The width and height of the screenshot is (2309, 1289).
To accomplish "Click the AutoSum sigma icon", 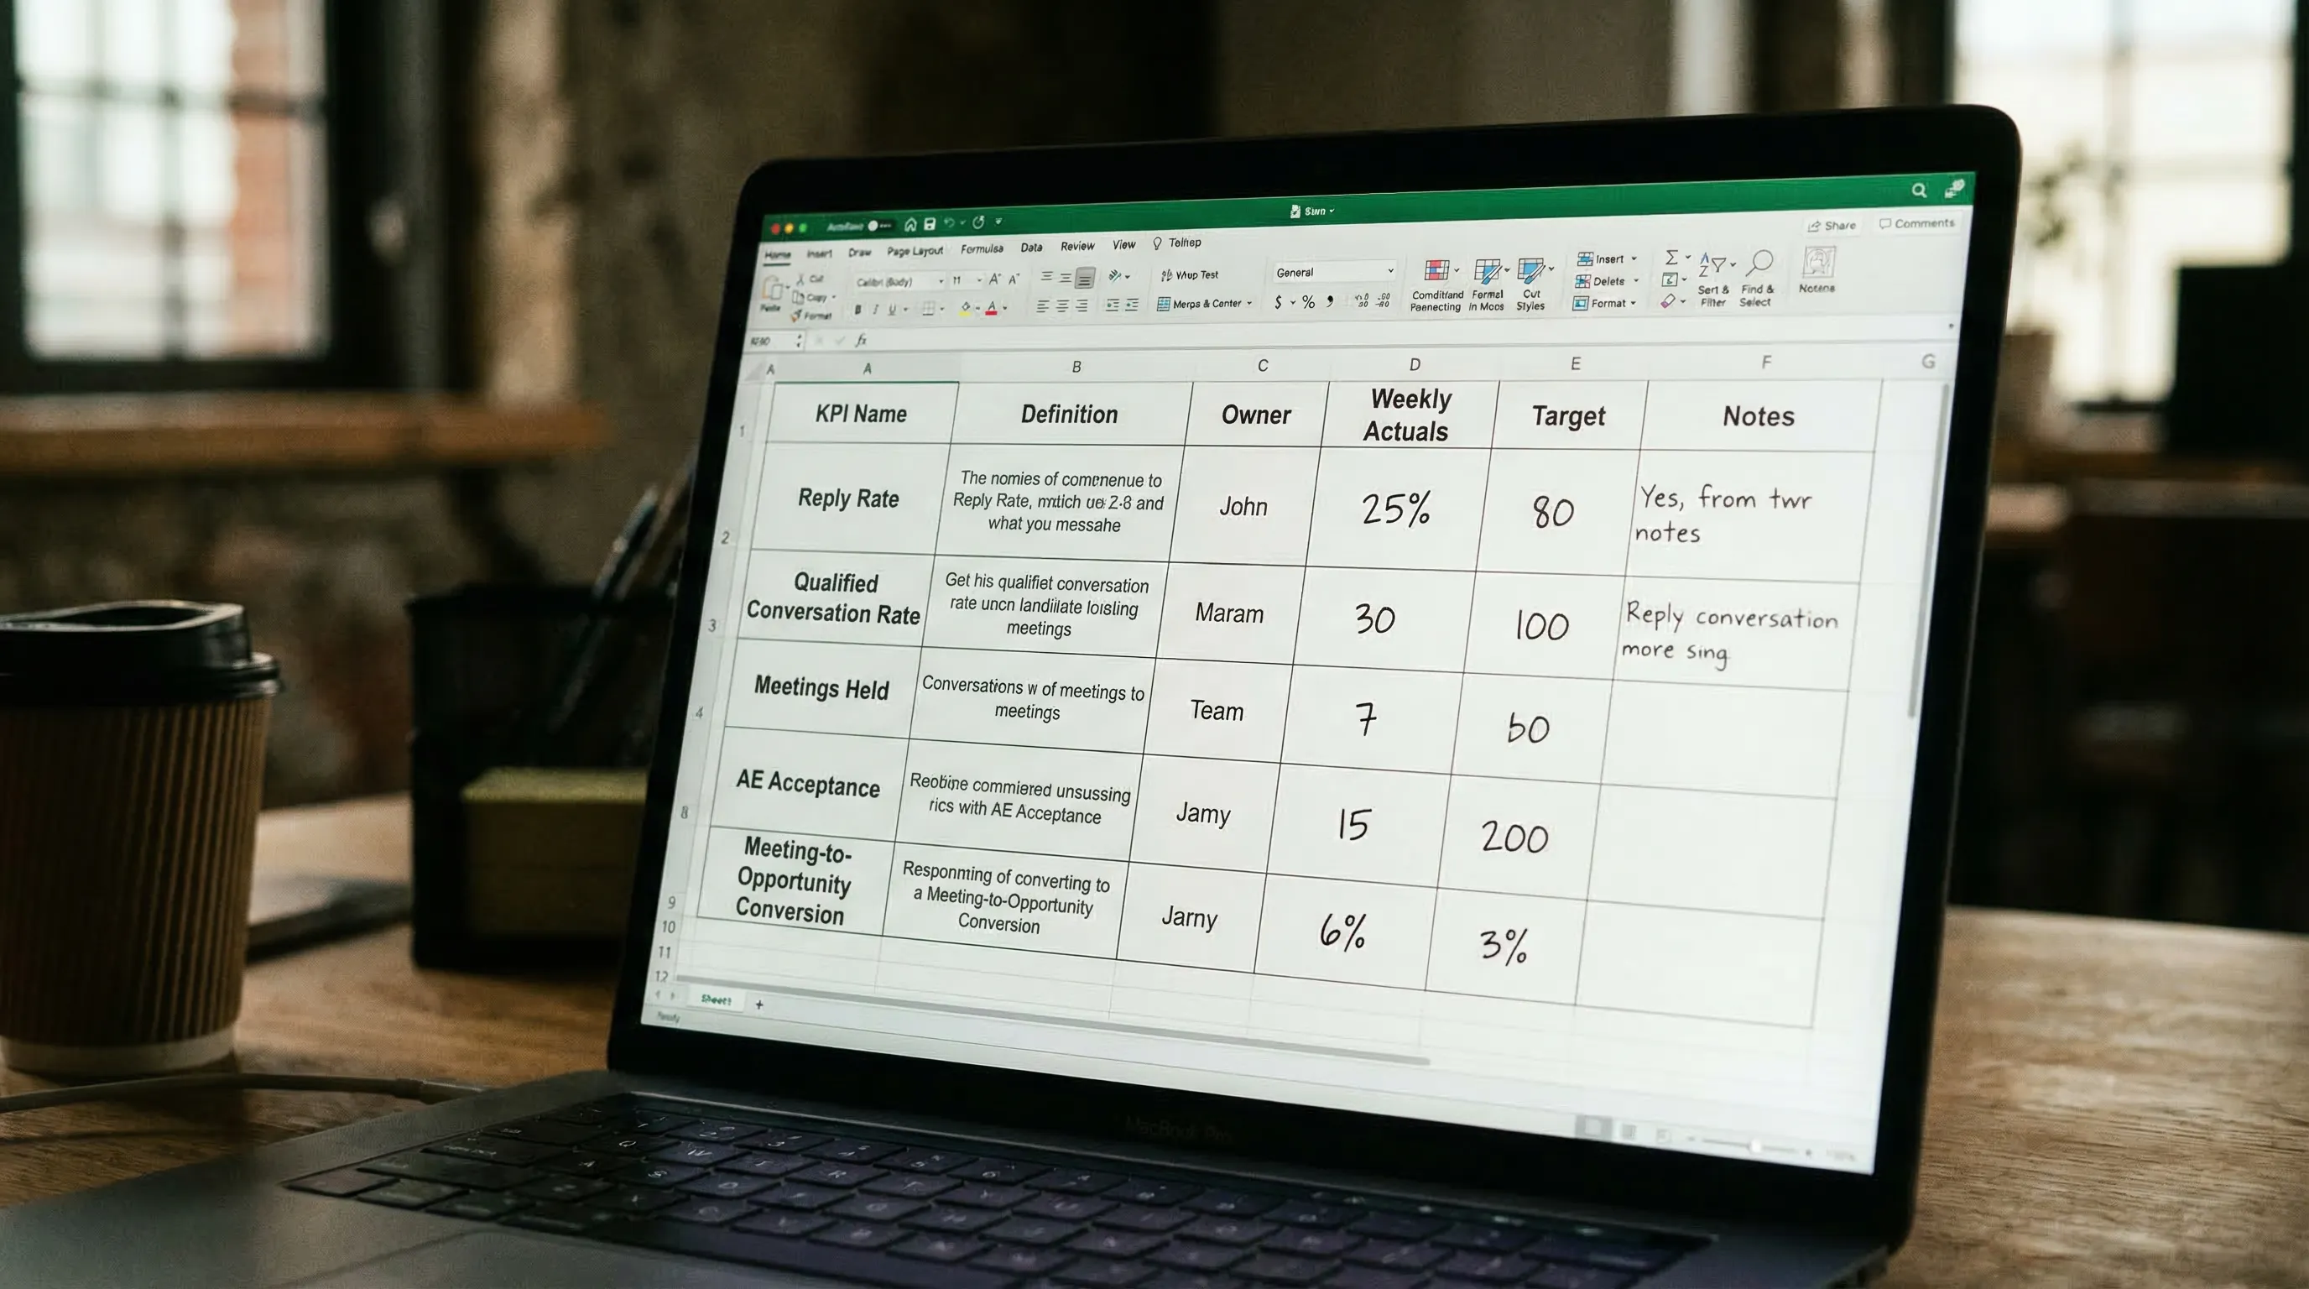I will (1672, 258).
